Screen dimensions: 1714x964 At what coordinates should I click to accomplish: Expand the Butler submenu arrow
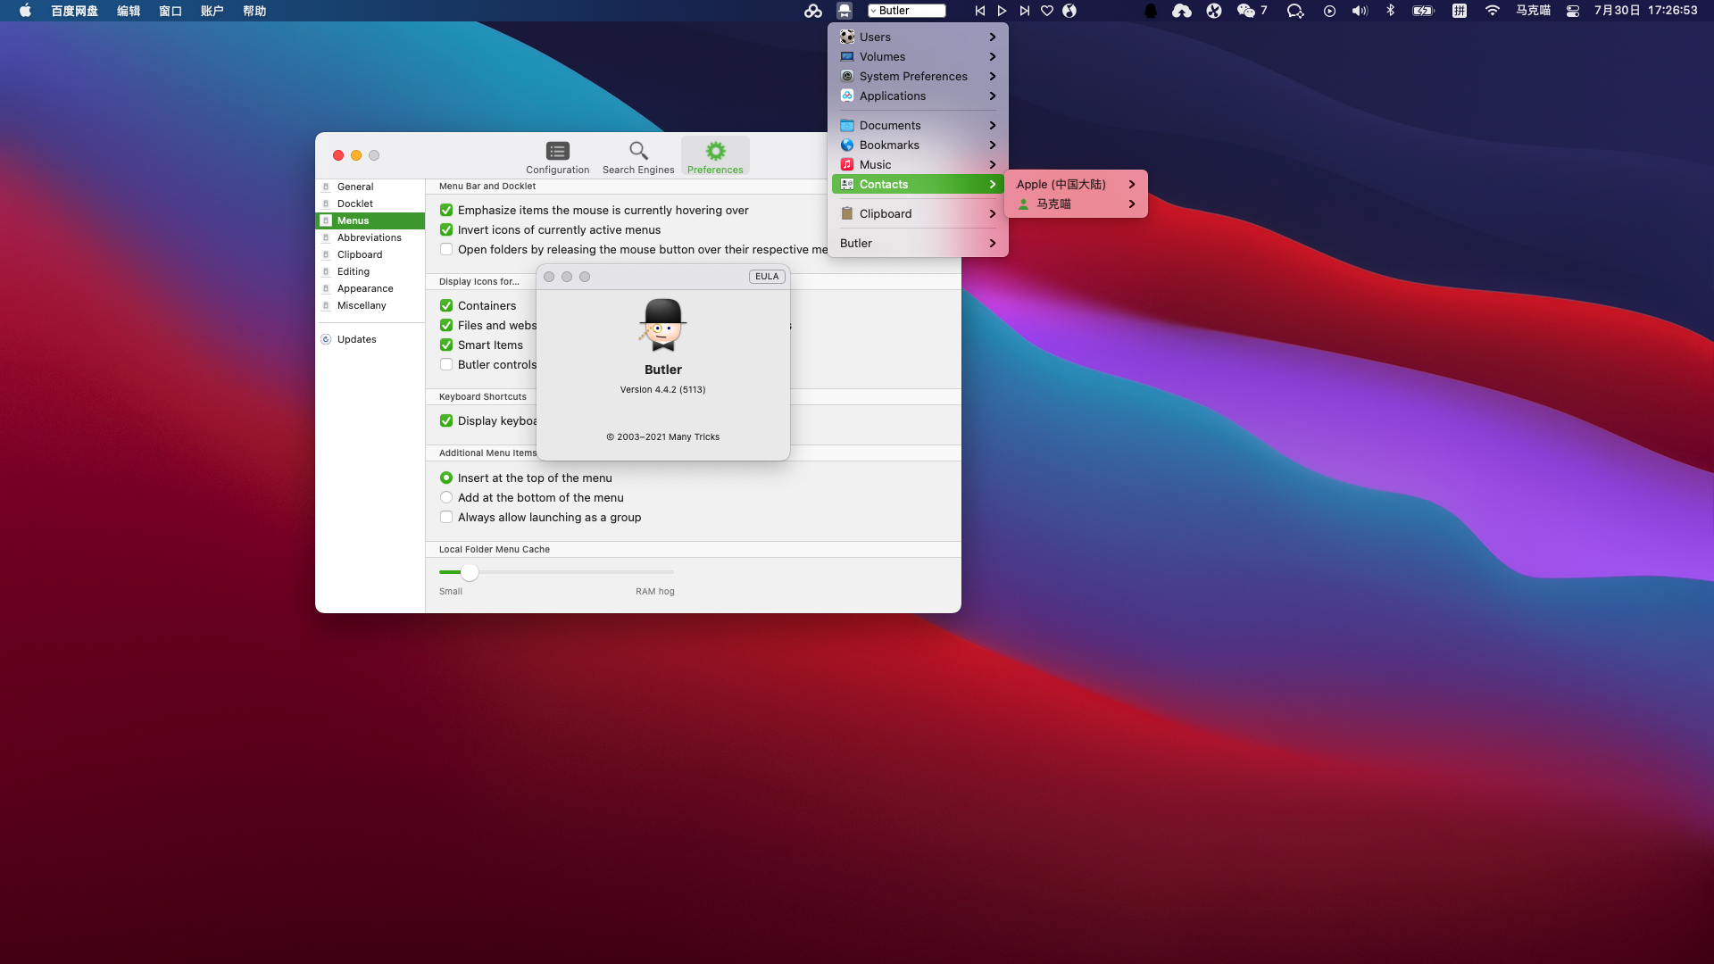pyautogui.click(x=993, y=243)
